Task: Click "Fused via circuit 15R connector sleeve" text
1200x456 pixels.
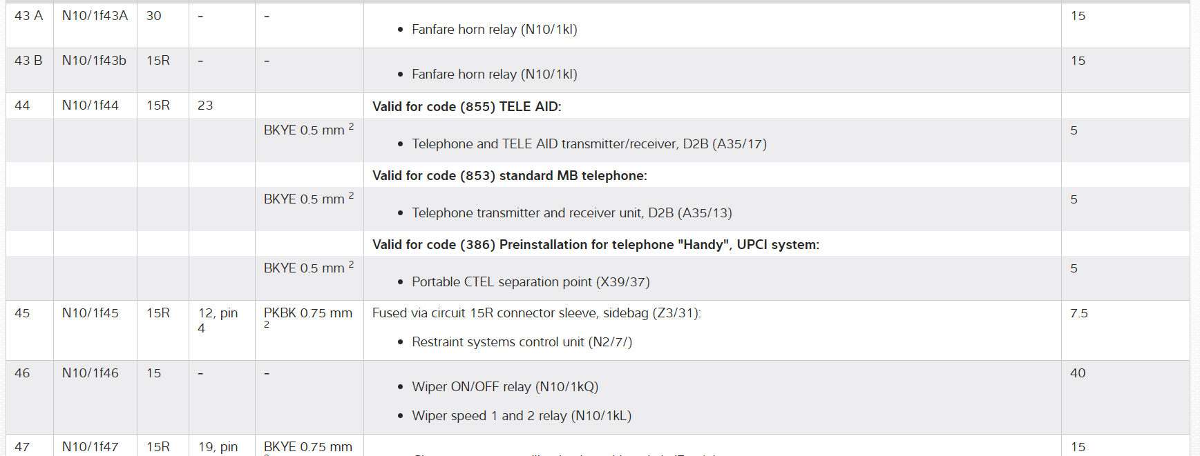Action: (x=535, y=313)
